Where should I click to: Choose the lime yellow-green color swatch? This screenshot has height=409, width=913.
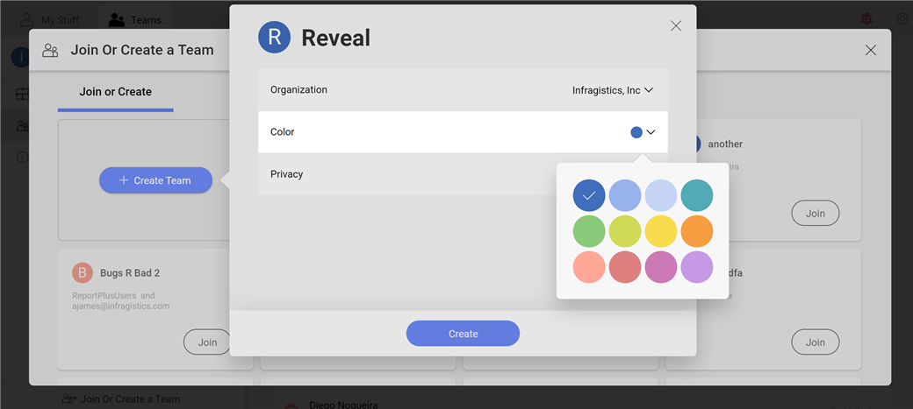point(625,231)
